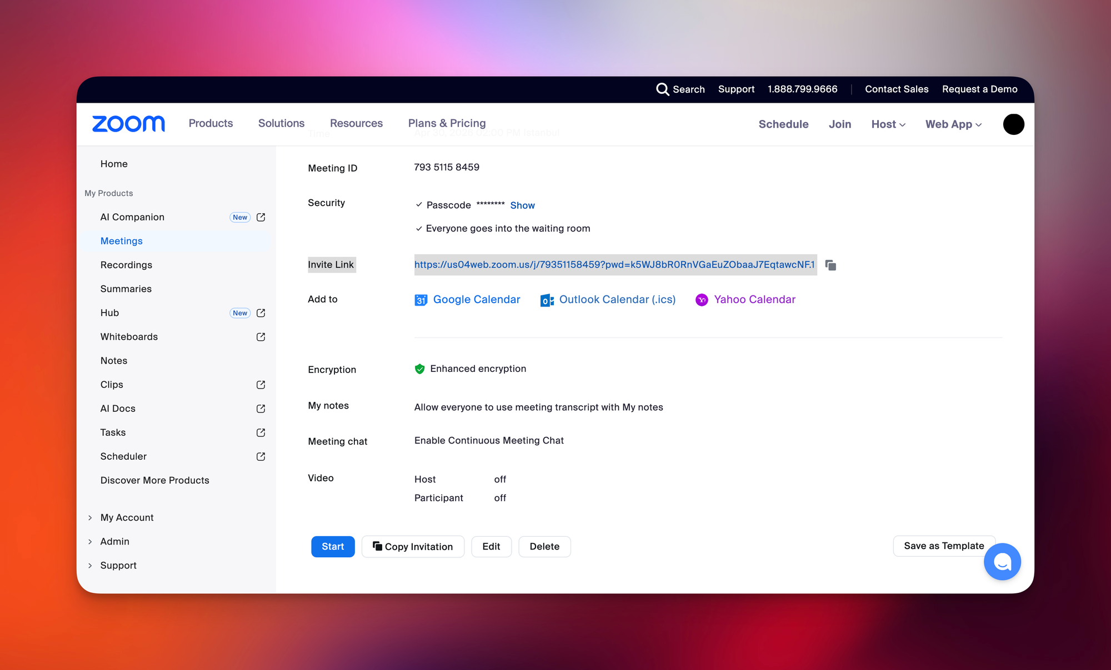1111x670 pixels.
Task: Click Support in the top bar
Action: point(736,89)
